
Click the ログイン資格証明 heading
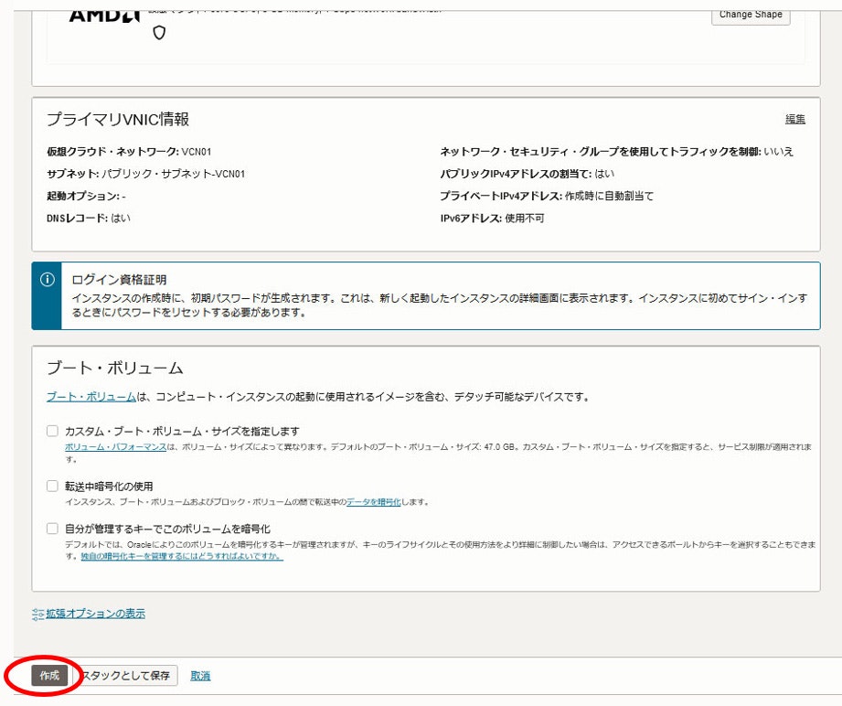[119, 280]
